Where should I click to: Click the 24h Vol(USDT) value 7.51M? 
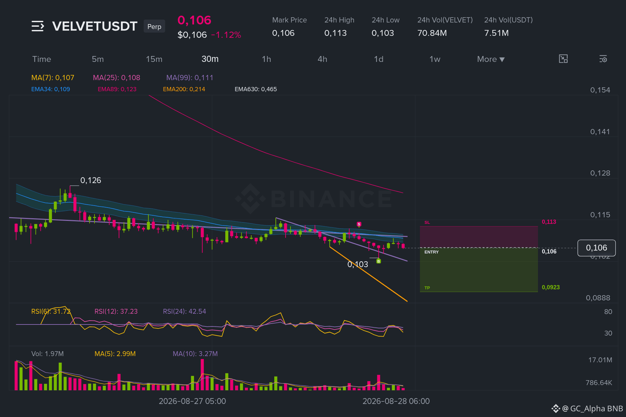[496, 33]
